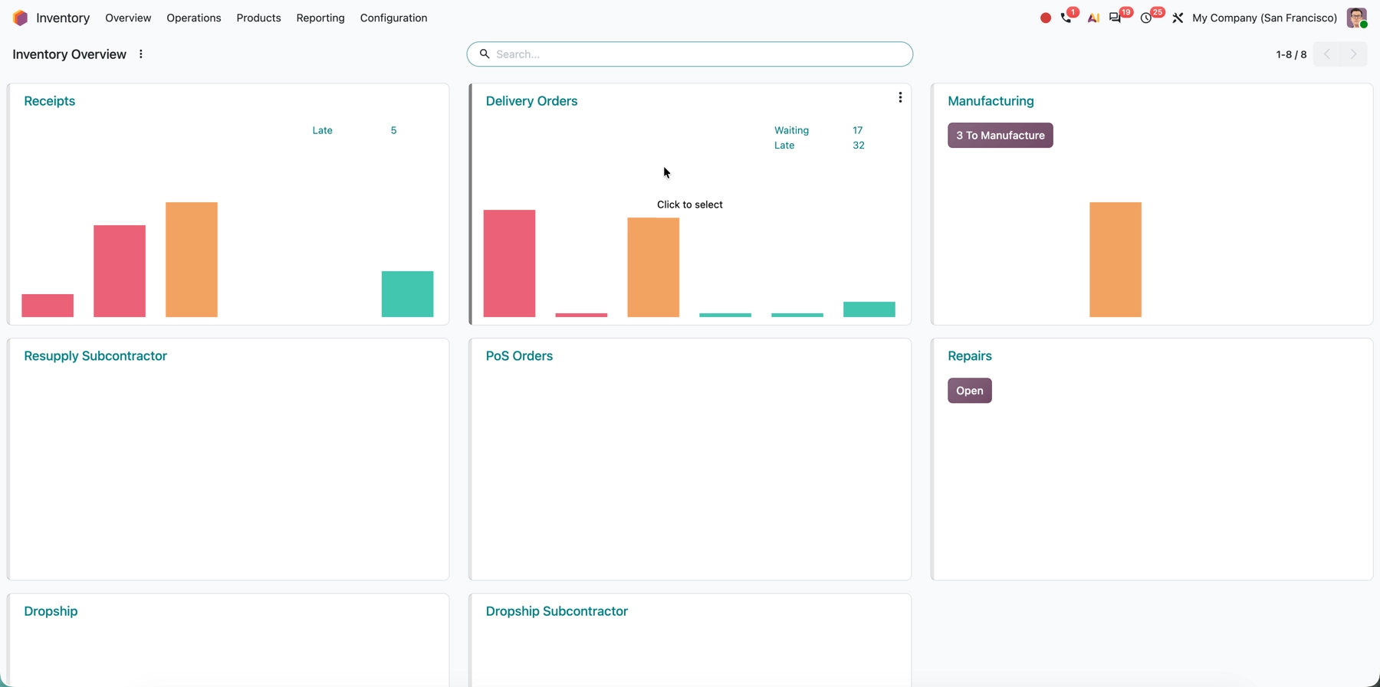Click the Late count 32 on Delivery Orders
Viewport: 1380px width, 687px height.
[859, 146]
